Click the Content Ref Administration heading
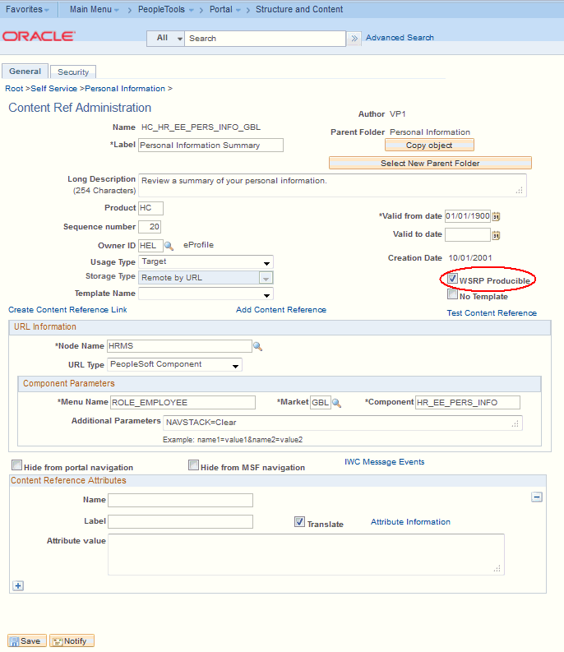The height and width of the screenshot is (652, 564). (x=80, y=108)
